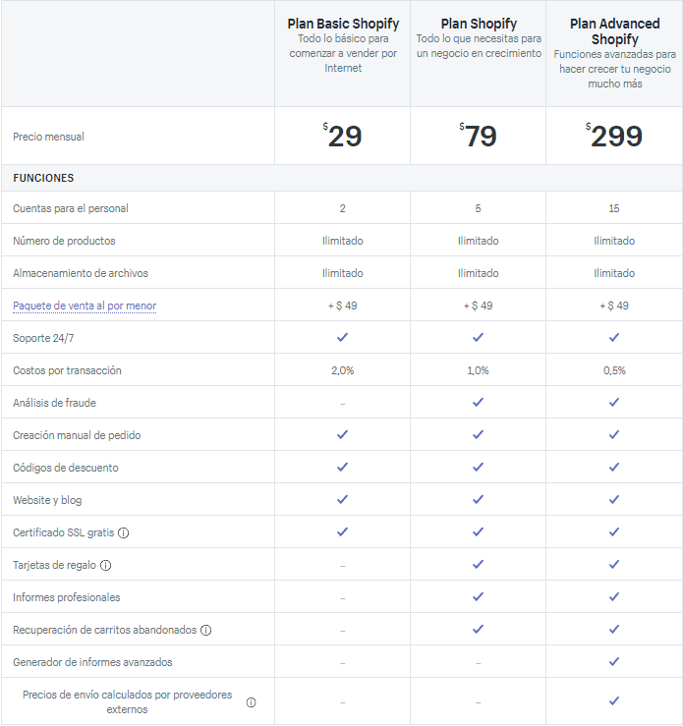Click Recuperación de carritos checkmark in Plan Shopify column
The image size is (683, 726).
478,629
